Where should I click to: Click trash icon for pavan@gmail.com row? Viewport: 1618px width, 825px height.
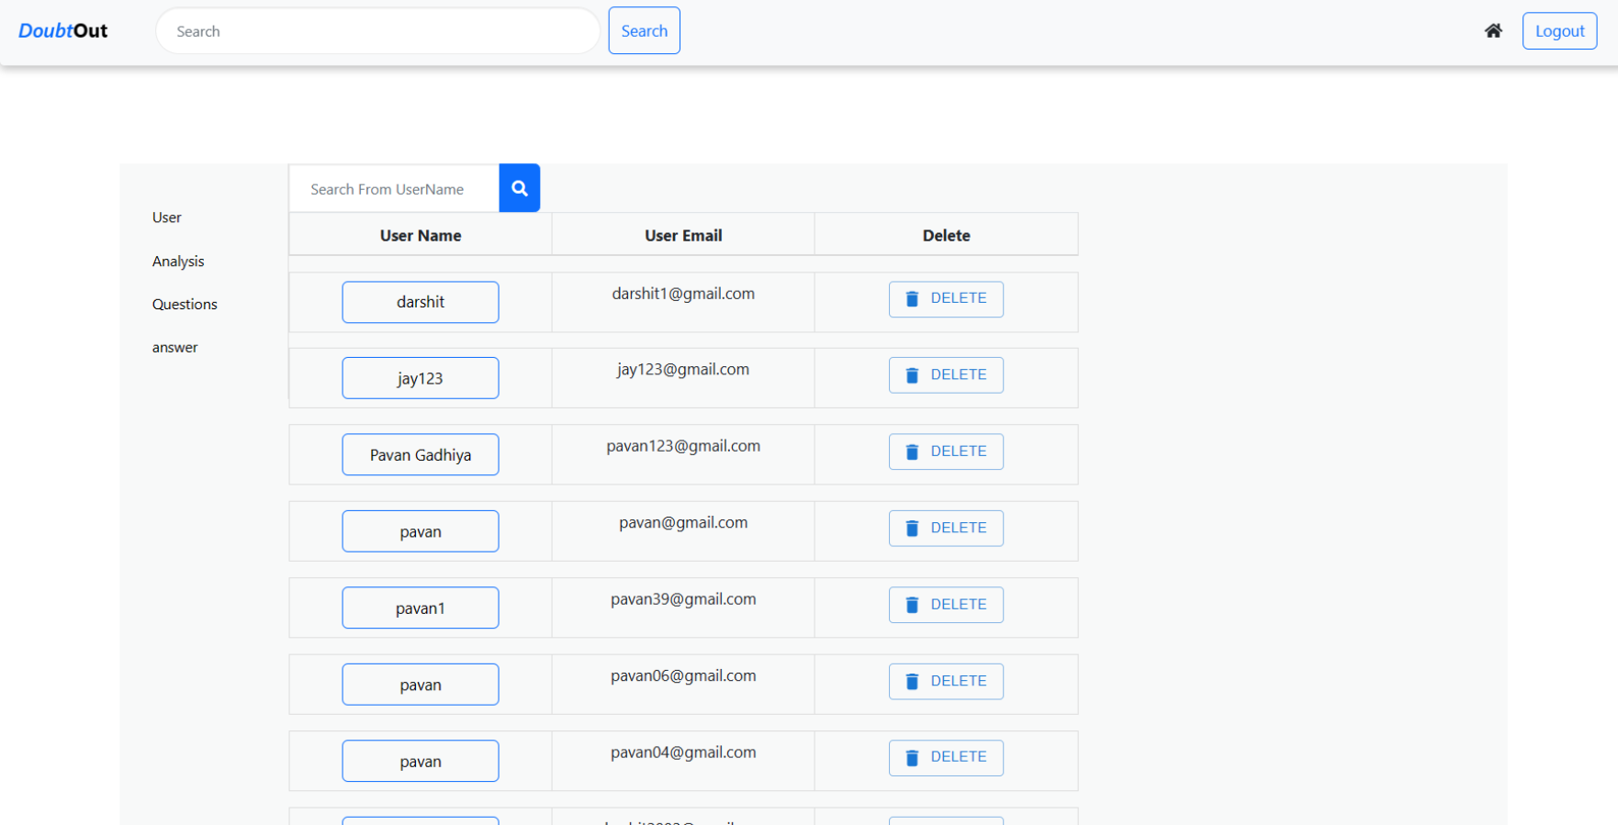click(x=912, y=529)
